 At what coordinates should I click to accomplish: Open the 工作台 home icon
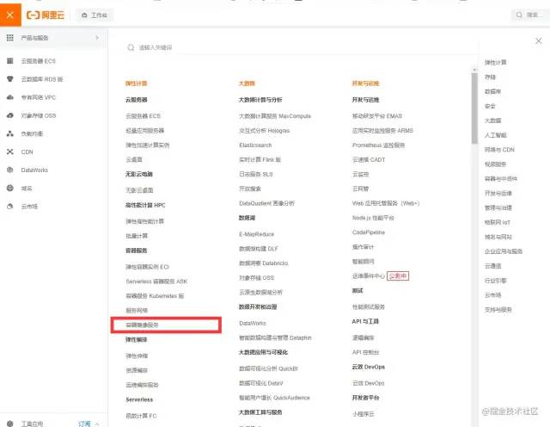[84, 15]
